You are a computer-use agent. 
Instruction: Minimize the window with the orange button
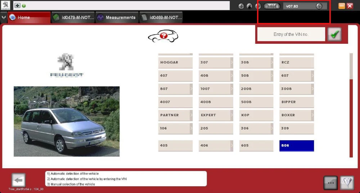(342, 6)
